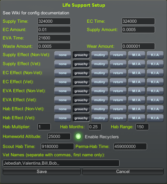Viewport: 167px width, 184px height.
Task: Edit the EVA Time field
Action: click(54, 38)
